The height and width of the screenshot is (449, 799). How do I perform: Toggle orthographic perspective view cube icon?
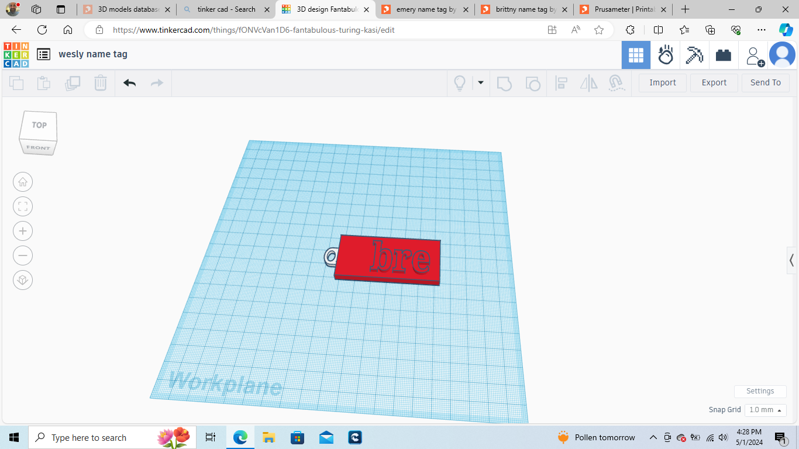pos(23,280)
